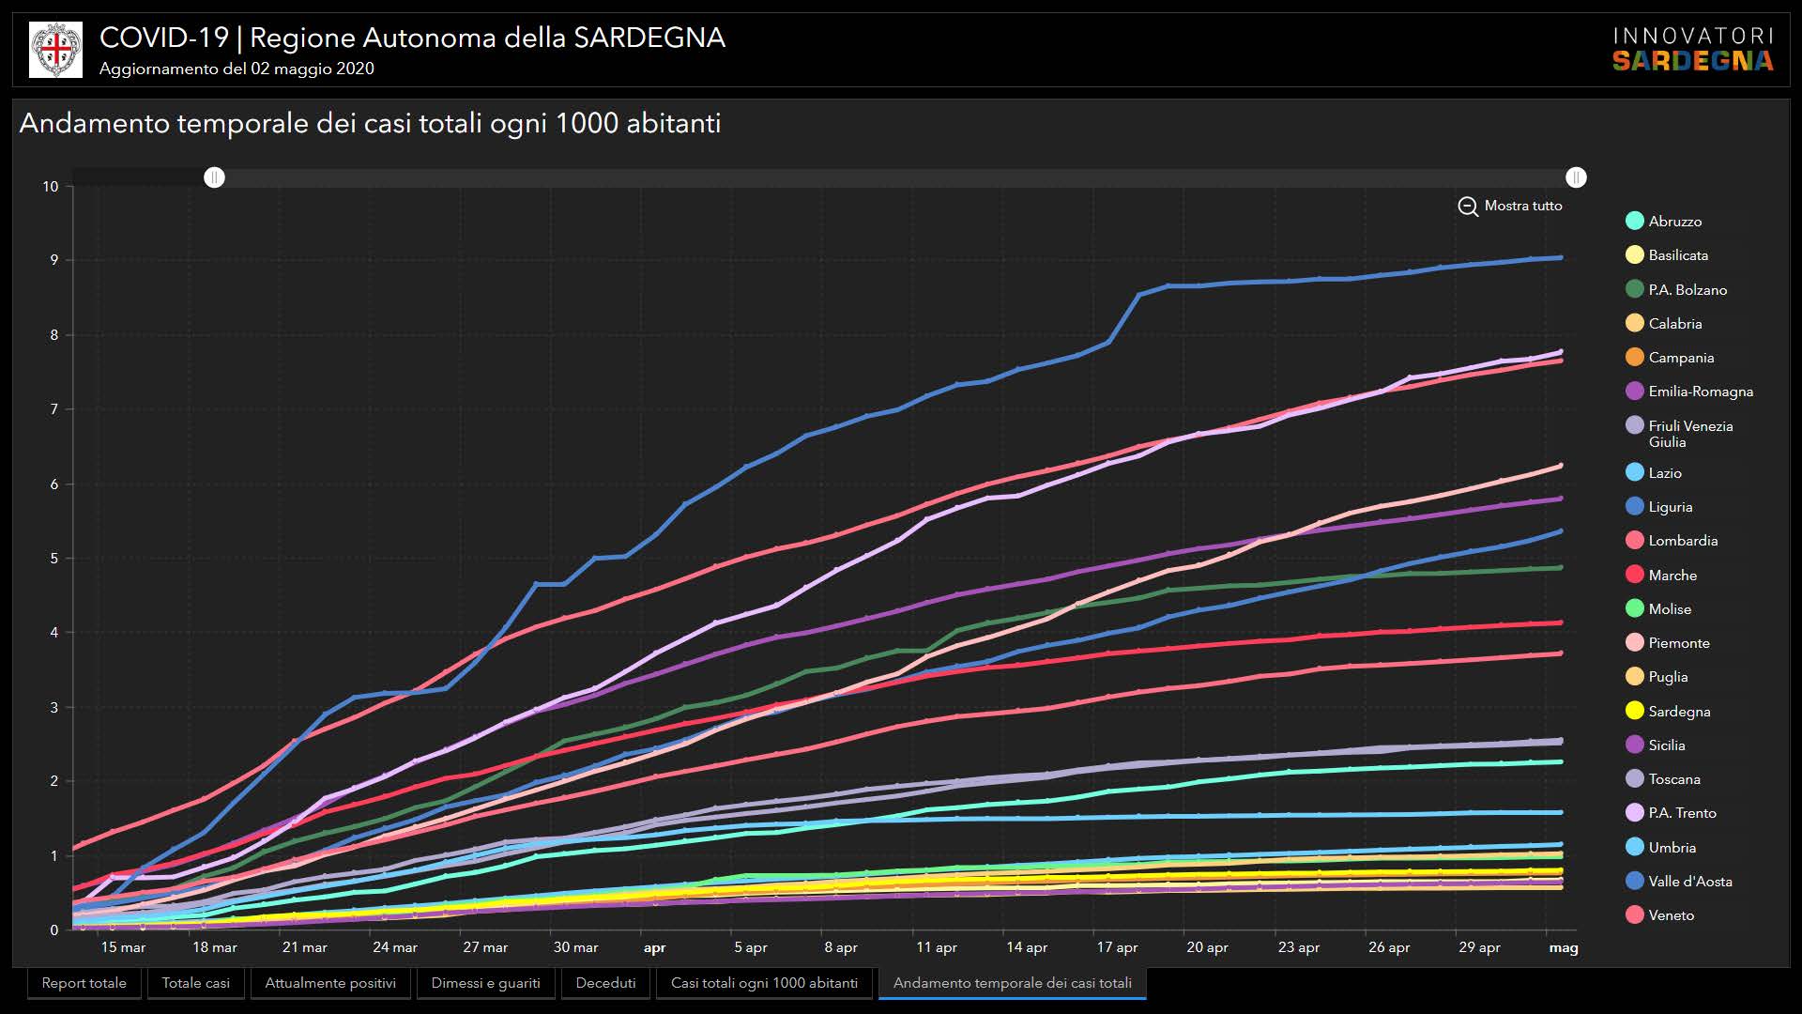
Task: Switch to the Deceduti tab
Action: pyautogui.click(x=605, y=983)
